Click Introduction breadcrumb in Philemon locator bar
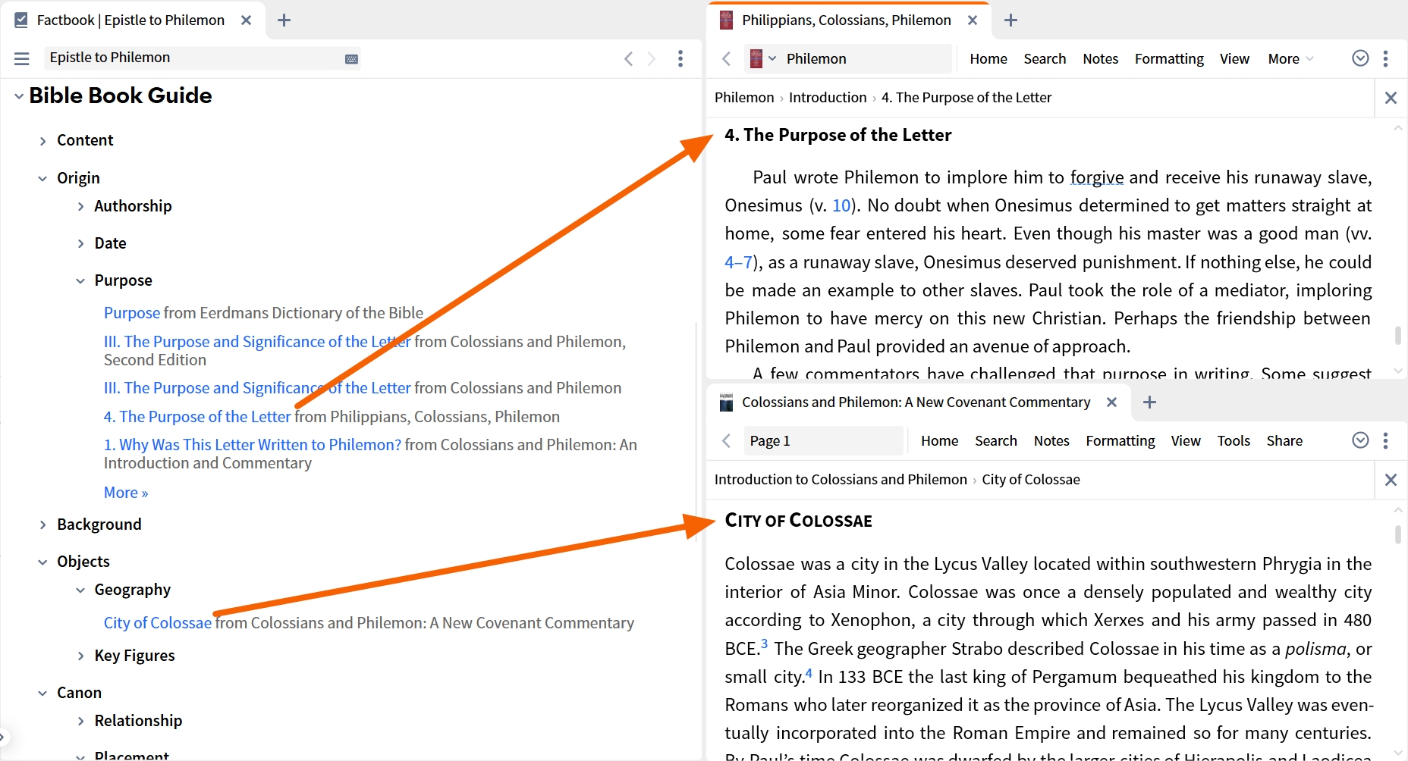 pos(828,98)
